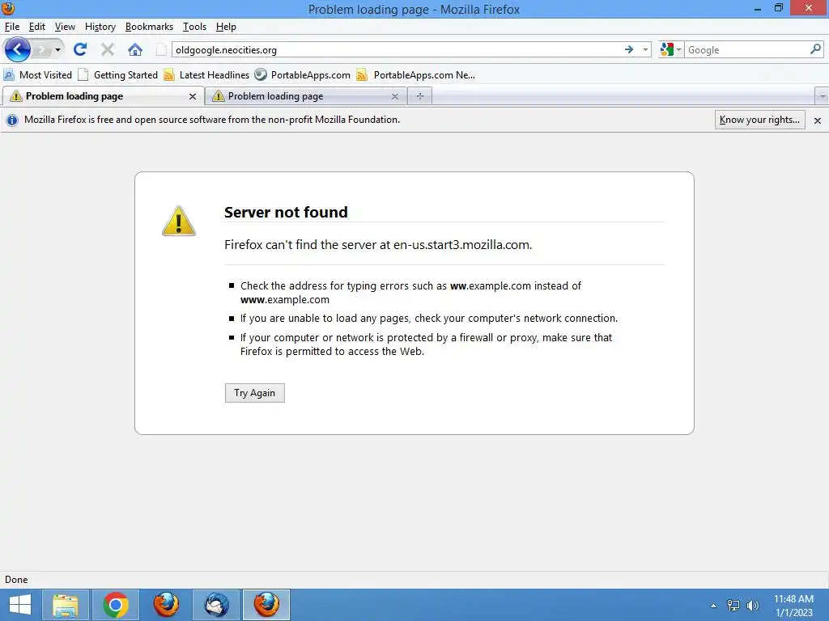Open the Tools menu
829x621 pixels.
point(194,27)
